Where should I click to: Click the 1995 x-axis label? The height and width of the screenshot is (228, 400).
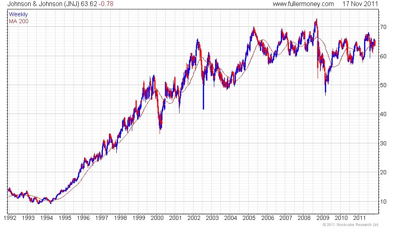click(65, 218)
